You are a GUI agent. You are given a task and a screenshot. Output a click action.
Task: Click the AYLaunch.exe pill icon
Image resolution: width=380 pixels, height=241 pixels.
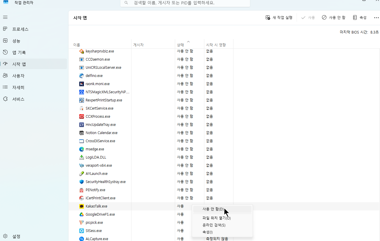click(82, 174)
